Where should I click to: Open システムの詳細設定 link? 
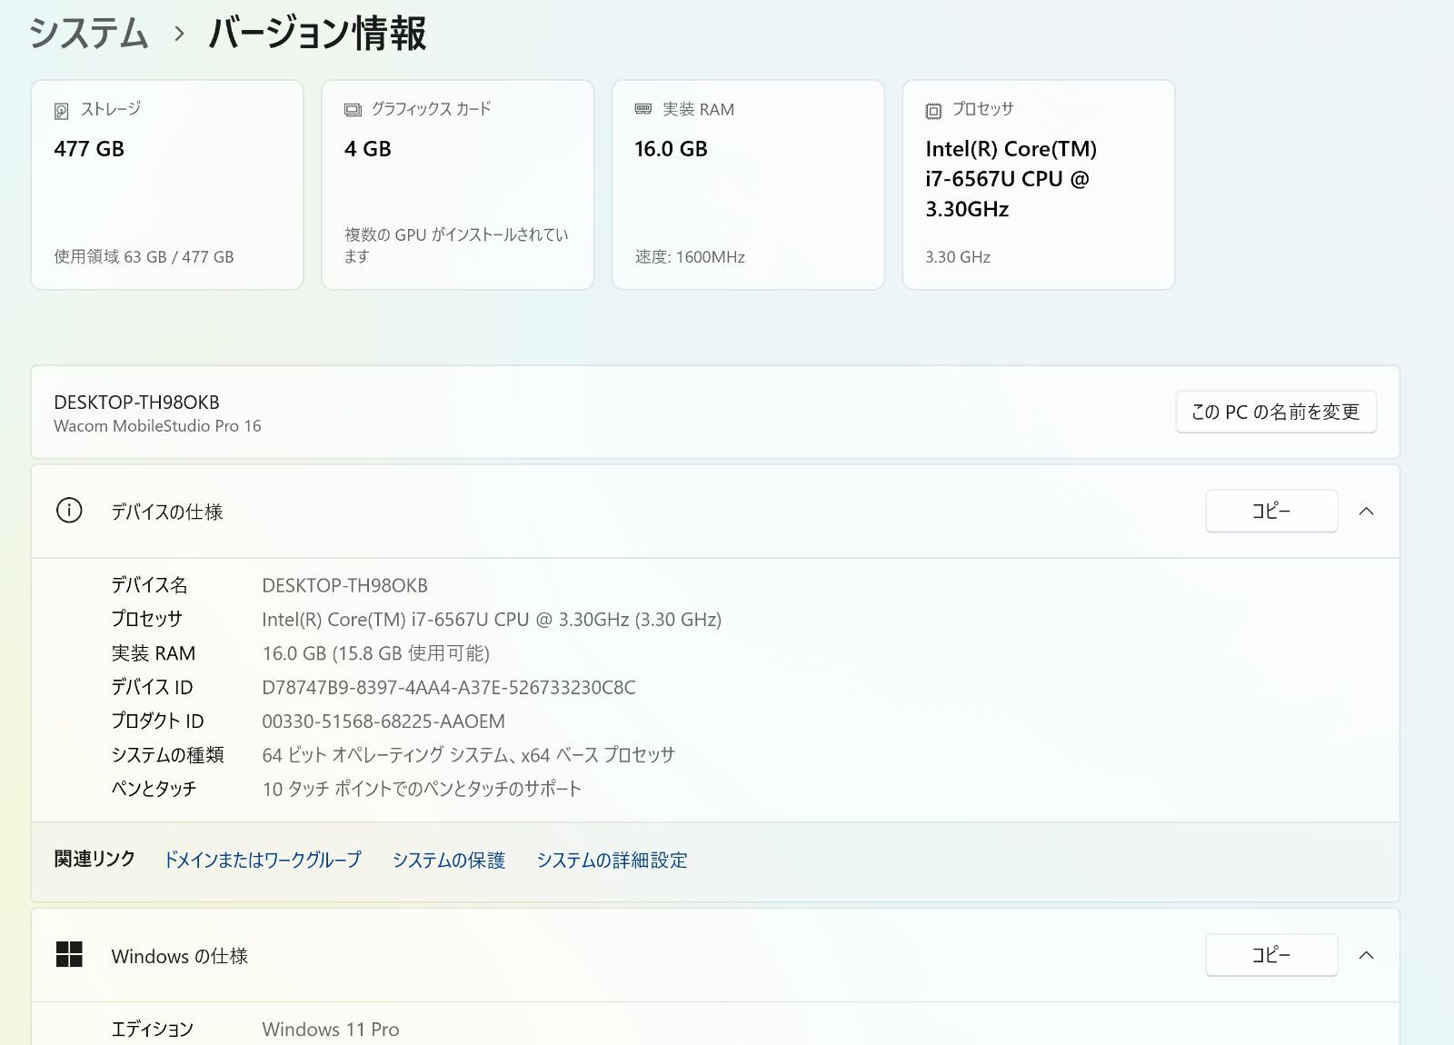(x=613, y=860)
